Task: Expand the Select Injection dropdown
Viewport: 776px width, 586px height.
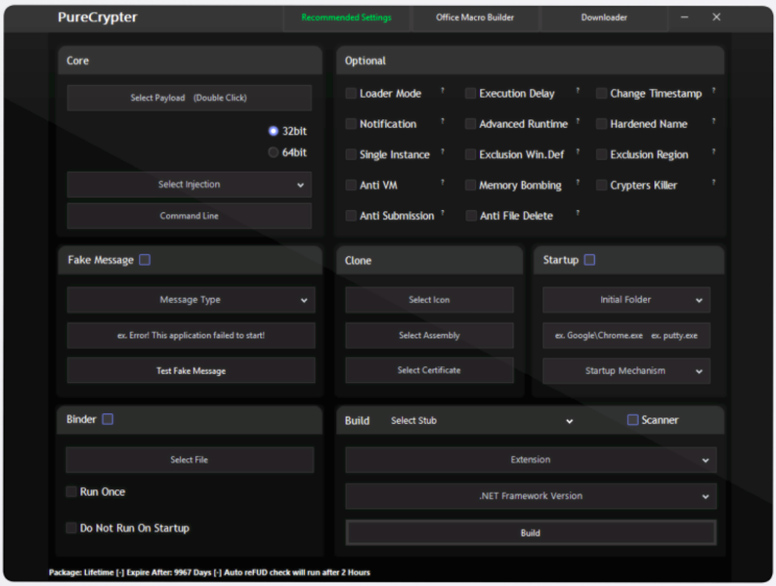Action: pos(189,184)
